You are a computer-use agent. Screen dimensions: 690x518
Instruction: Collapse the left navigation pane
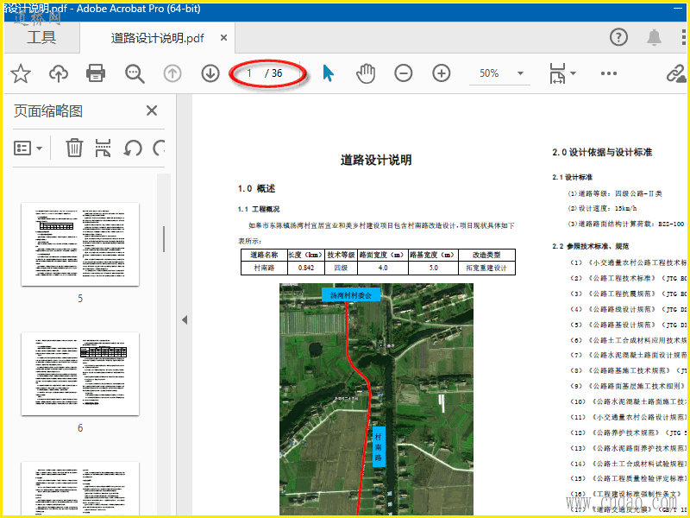pyautogui.click(x=184, y=319)
